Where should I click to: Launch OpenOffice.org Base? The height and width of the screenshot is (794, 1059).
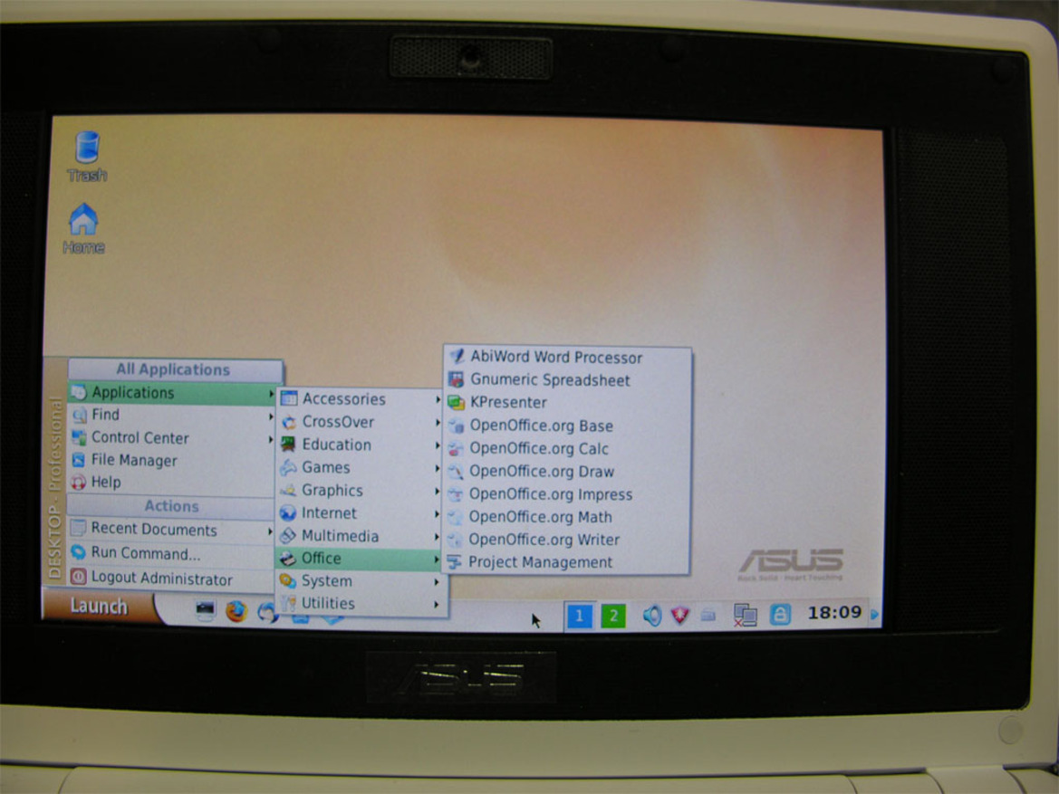[x=569, y=426]
